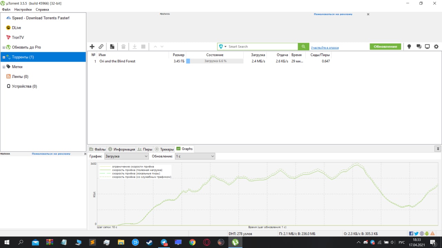Click the Stop torrent square icon
The width and height of the screenshot is (442, 248).
143,46
